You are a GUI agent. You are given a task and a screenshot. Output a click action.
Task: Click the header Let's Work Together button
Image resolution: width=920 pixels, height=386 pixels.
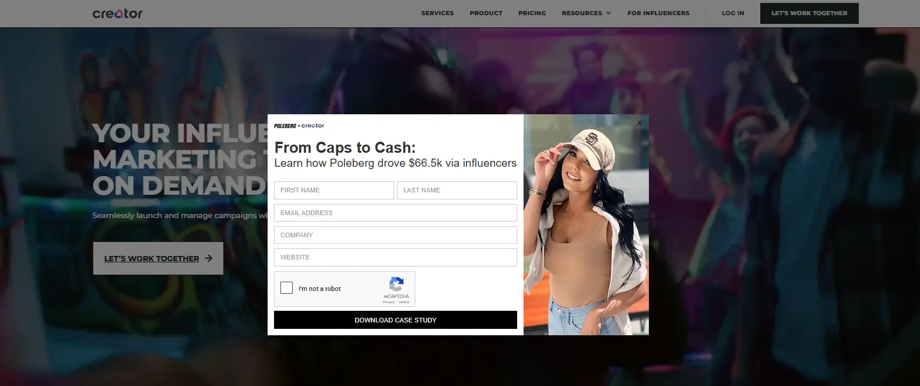point(809,13)
